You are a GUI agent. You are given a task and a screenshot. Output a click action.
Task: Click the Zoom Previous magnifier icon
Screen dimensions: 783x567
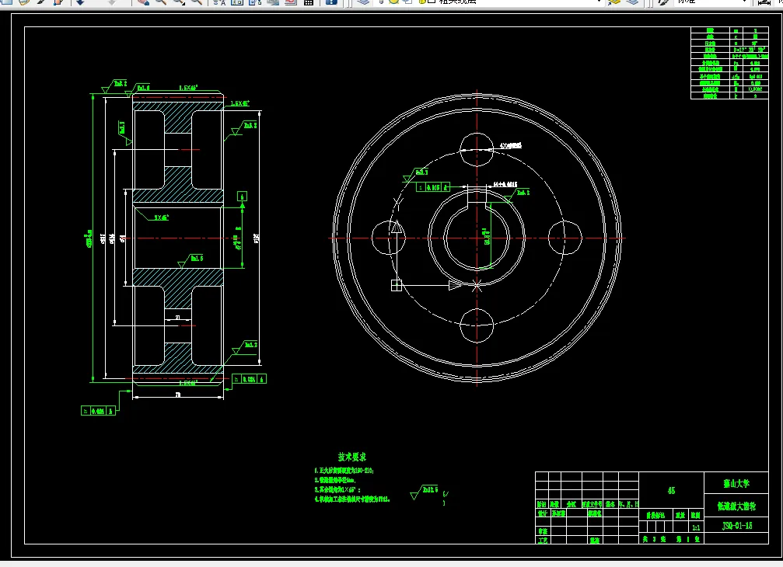point(196,2)
